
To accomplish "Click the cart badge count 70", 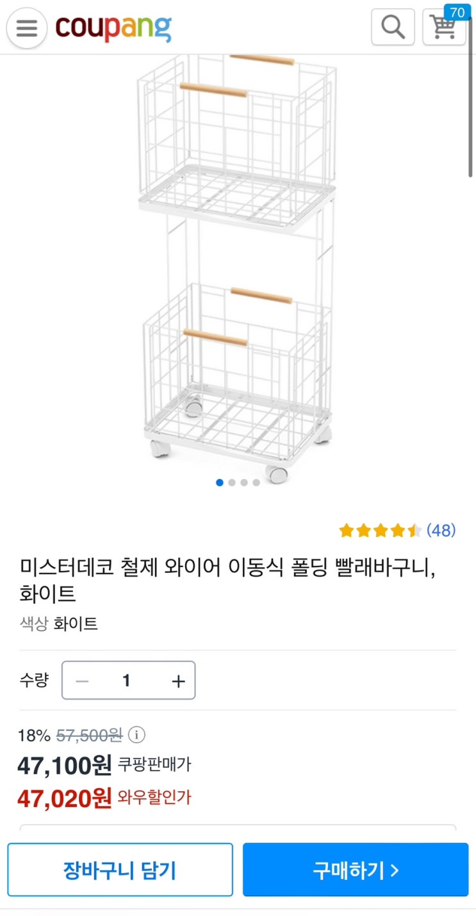I will 457,12.
